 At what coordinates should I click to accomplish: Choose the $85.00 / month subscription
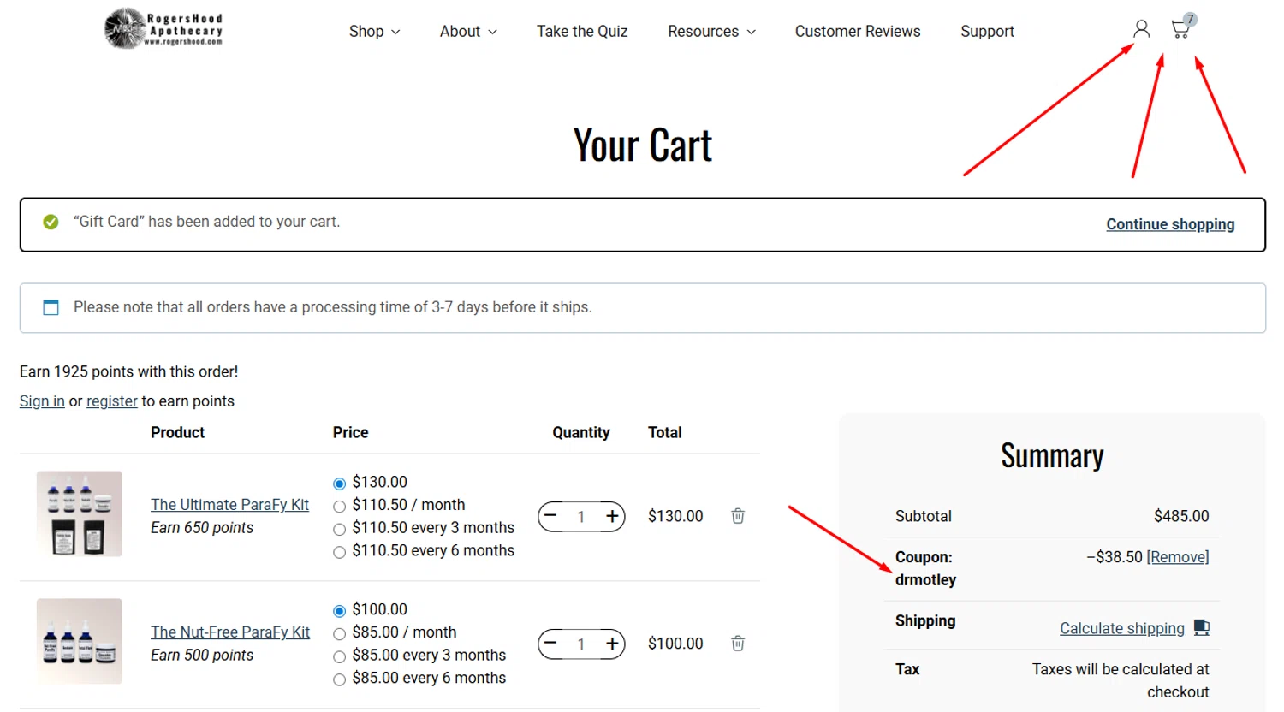tap(340, 634)
